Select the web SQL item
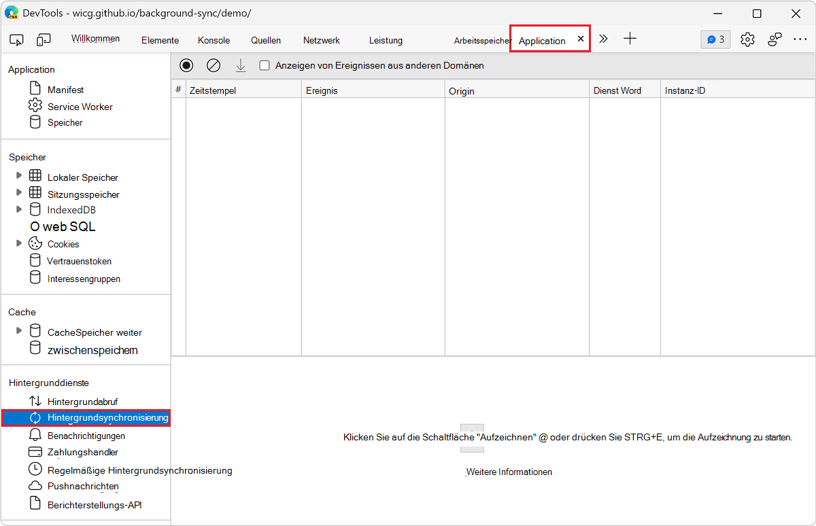 pyautogui.click(x=63, y=226)
